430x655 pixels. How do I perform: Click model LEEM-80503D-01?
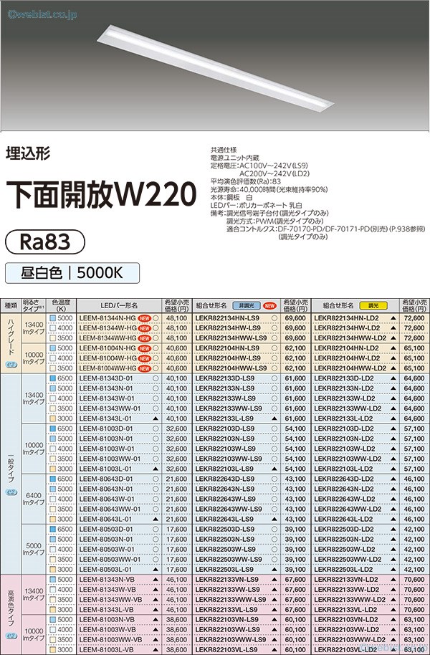click(x=106, y=530)
